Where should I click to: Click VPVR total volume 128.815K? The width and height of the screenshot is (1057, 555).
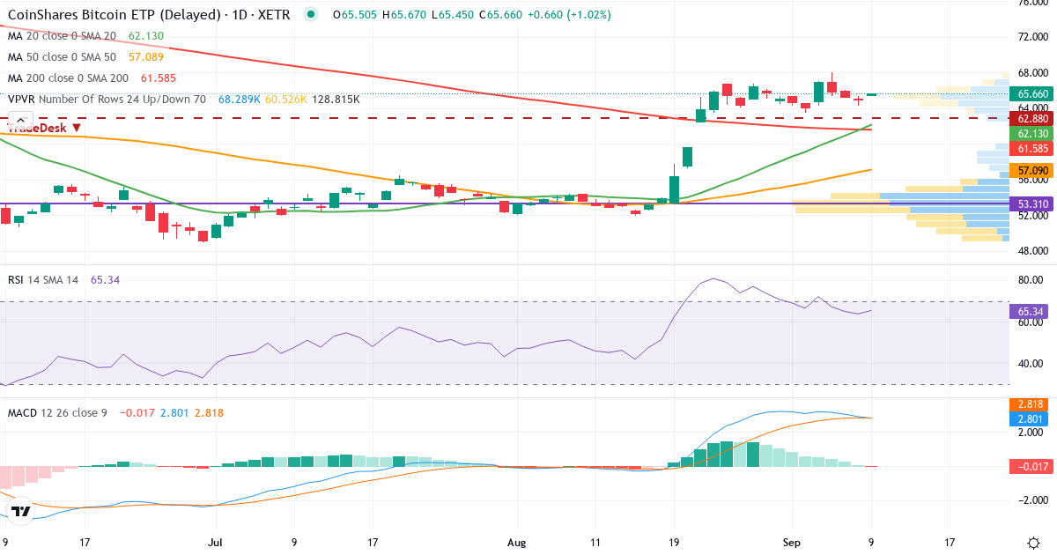pos(336,100)
